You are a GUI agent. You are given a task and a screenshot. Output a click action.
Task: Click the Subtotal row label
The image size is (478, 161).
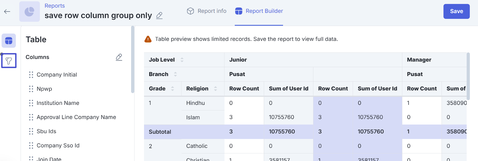click(x=160, y=132)
